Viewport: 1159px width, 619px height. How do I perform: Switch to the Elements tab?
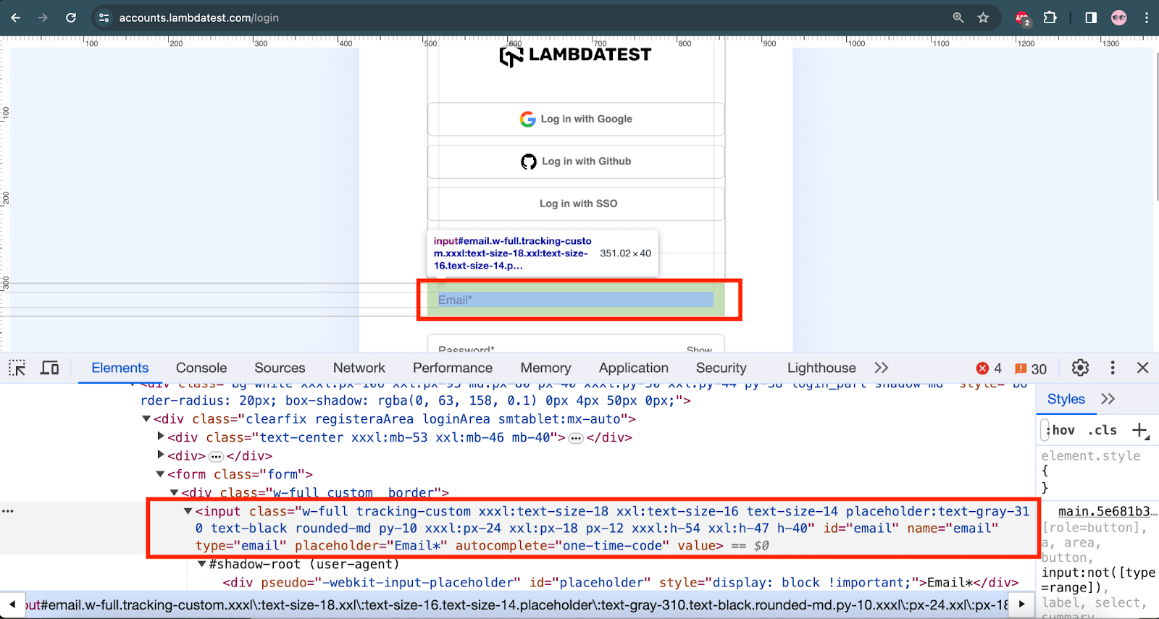(x=120, y=368)
